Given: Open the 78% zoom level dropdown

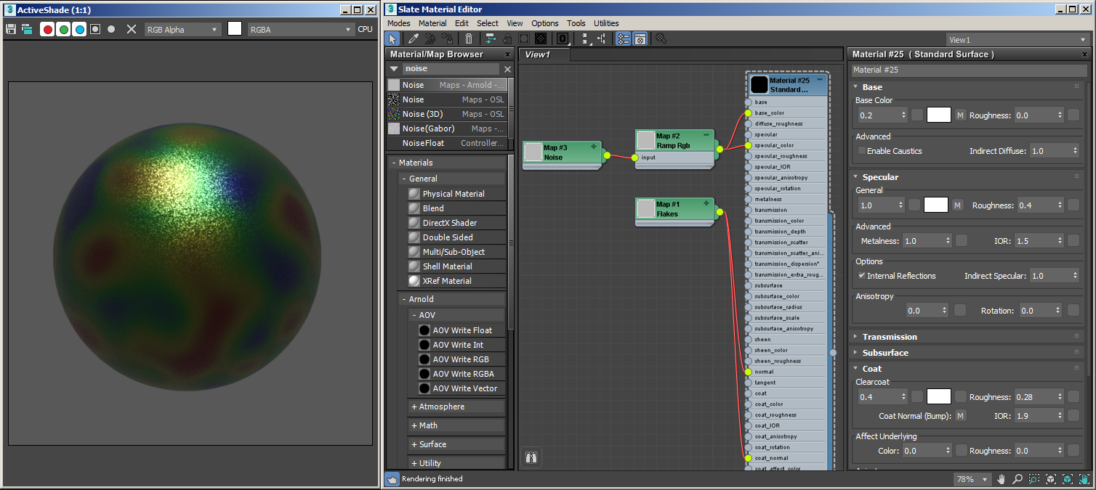Looking at the screenshot, I should [x=974, y=479].
